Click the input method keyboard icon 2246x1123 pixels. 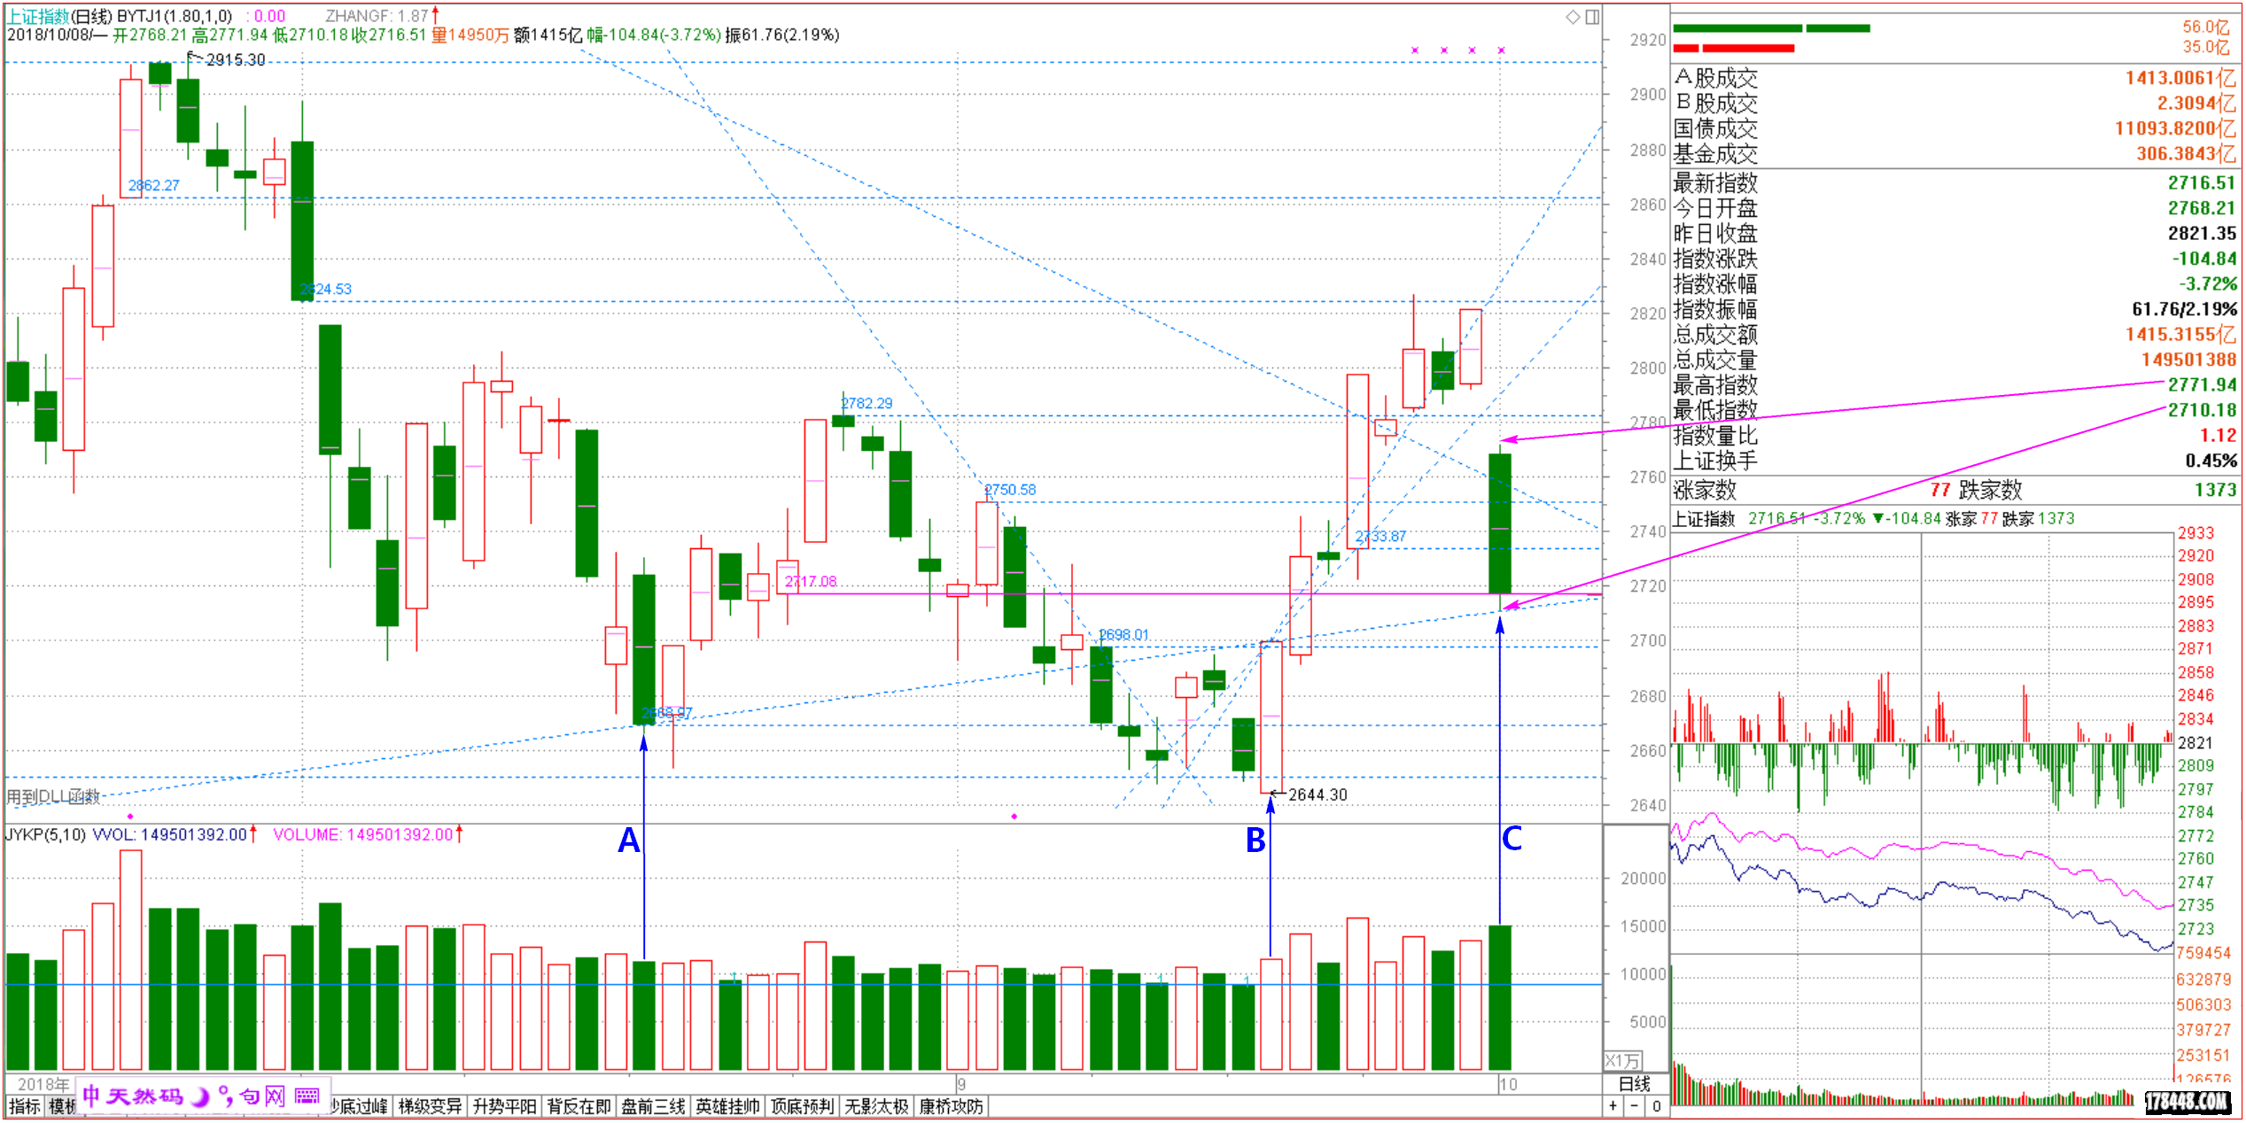coord(307,1096)
